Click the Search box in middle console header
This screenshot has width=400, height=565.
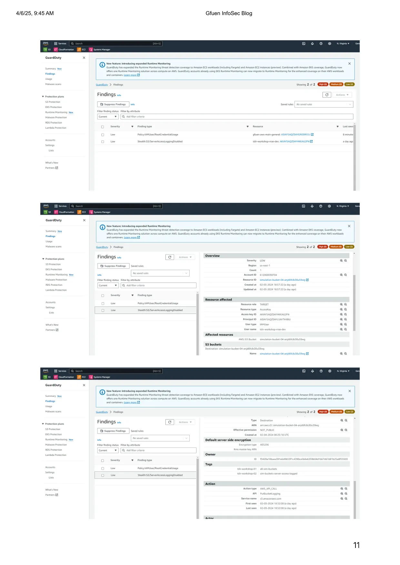point(116,206)
